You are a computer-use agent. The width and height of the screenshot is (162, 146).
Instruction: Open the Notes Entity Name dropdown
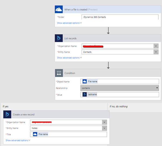pyautogui.click(x=104, y=128)
